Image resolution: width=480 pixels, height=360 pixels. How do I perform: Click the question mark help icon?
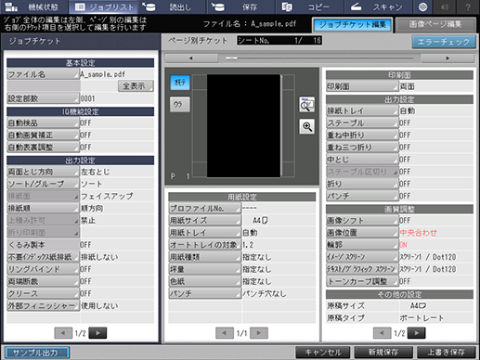[x=468, y=6]
